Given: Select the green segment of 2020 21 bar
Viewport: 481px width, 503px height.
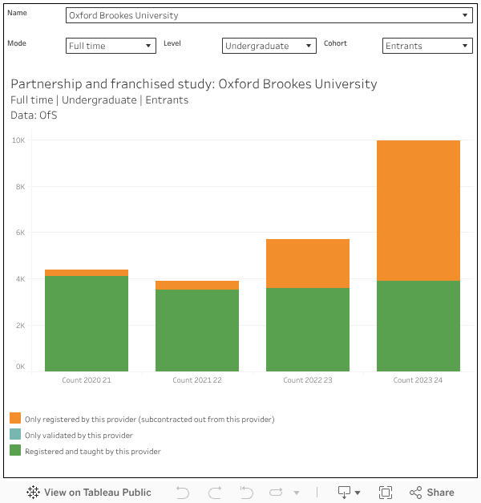Looking at the screenshot, I should click(x=86, y=322).
